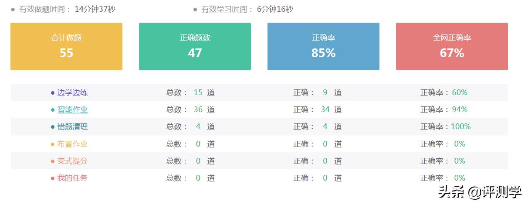528x205 pixels.
Task: Click the 正确题数 47 green card
Action: 195,46
